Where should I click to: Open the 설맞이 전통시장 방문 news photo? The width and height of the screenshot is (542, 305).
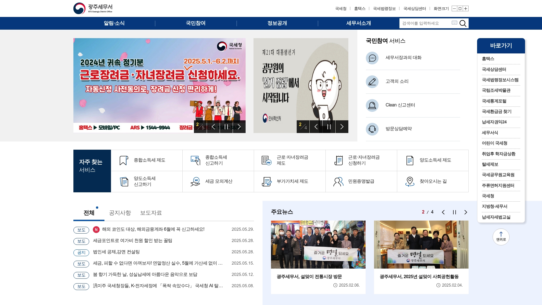tap(318, 245)
